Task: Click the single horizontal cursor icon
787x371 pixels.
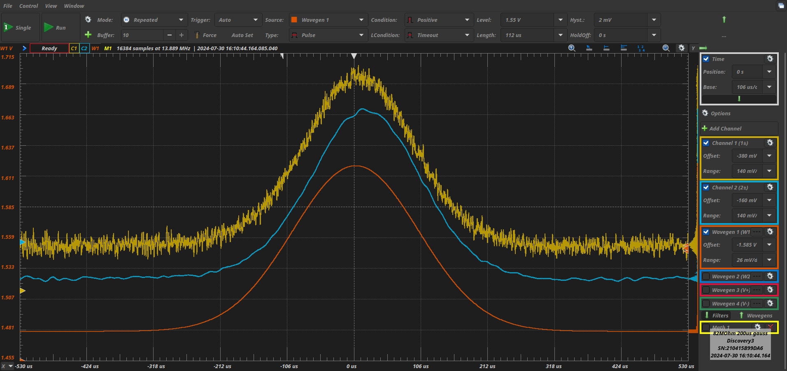Action: [x=606, y=48]
